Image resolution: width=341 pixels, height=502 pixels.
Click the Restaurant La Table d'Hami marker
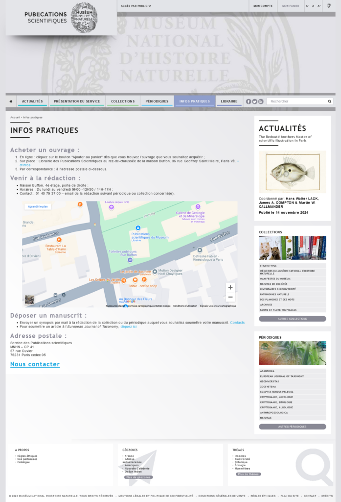(x=59, y=240)
